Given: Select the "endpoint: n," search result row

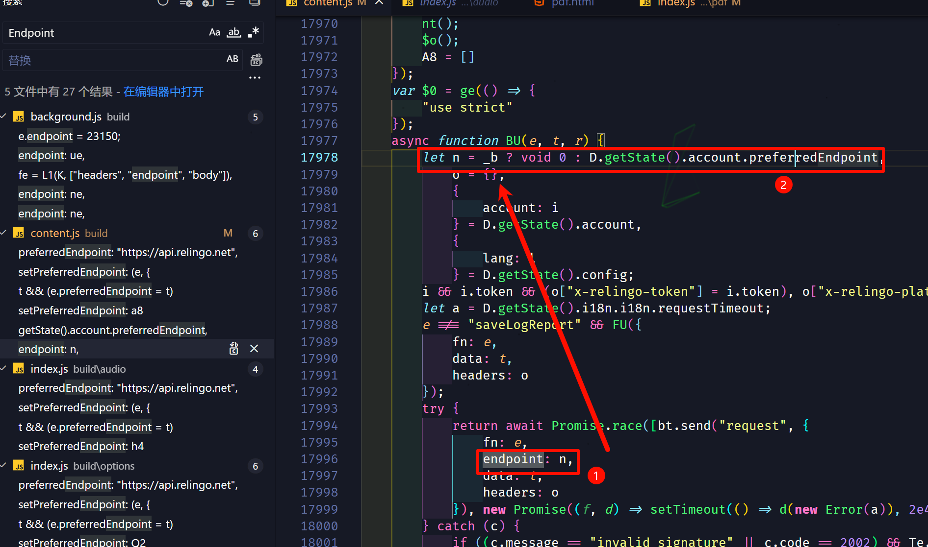Looking at the screenshot, I should [137, 349].
